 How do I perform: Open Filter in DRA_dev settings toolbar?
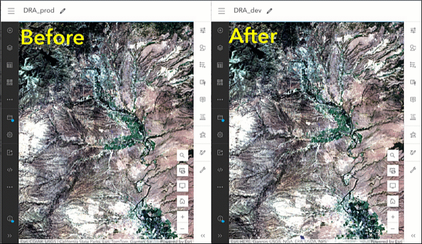(x=413, y=65)
